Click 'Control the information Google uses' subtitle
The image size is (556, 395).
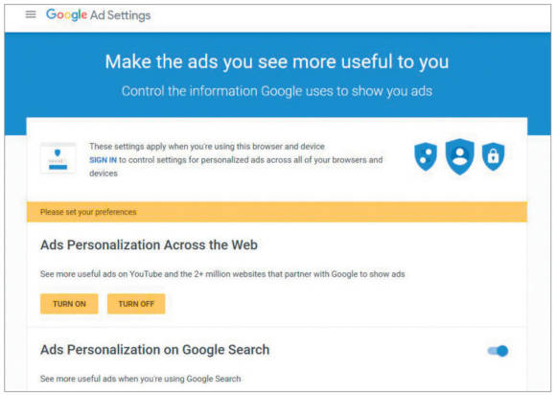[x=277, y=91]
